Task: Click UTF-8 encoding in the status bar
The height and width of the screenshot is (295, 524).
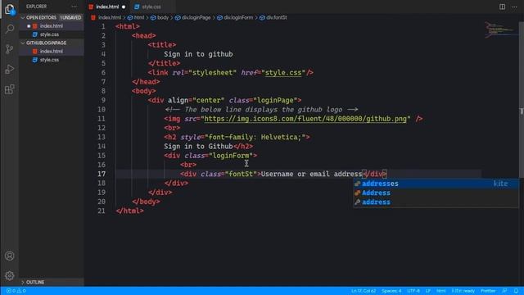Action: click(413, 291)
